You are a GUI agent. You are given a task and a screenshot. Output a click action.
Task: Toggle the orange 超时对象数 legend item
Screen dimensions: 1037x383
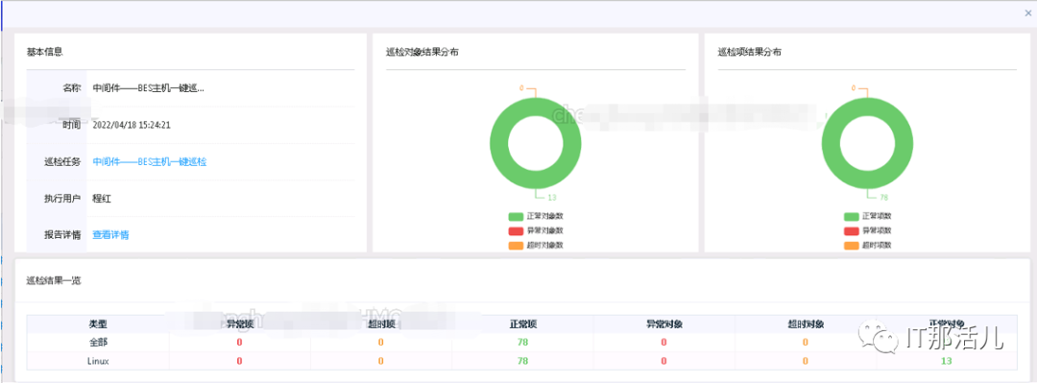(536, 246)
